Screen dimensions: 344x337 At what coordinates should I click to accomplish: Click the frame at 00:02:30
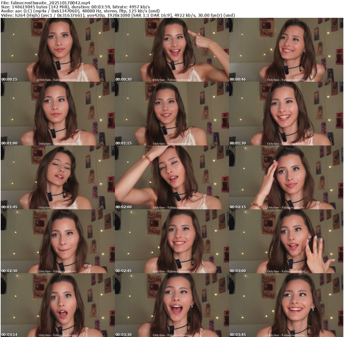tap(57, 241)
